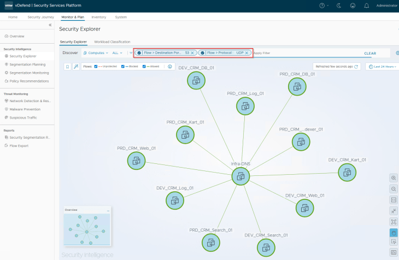
Task: Disable the Allowed flows checkbox
Action: click(144, 67)
